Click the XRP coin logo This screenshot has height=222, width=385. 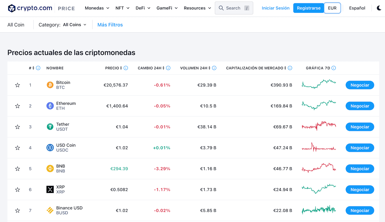click(x=50, y=190)
